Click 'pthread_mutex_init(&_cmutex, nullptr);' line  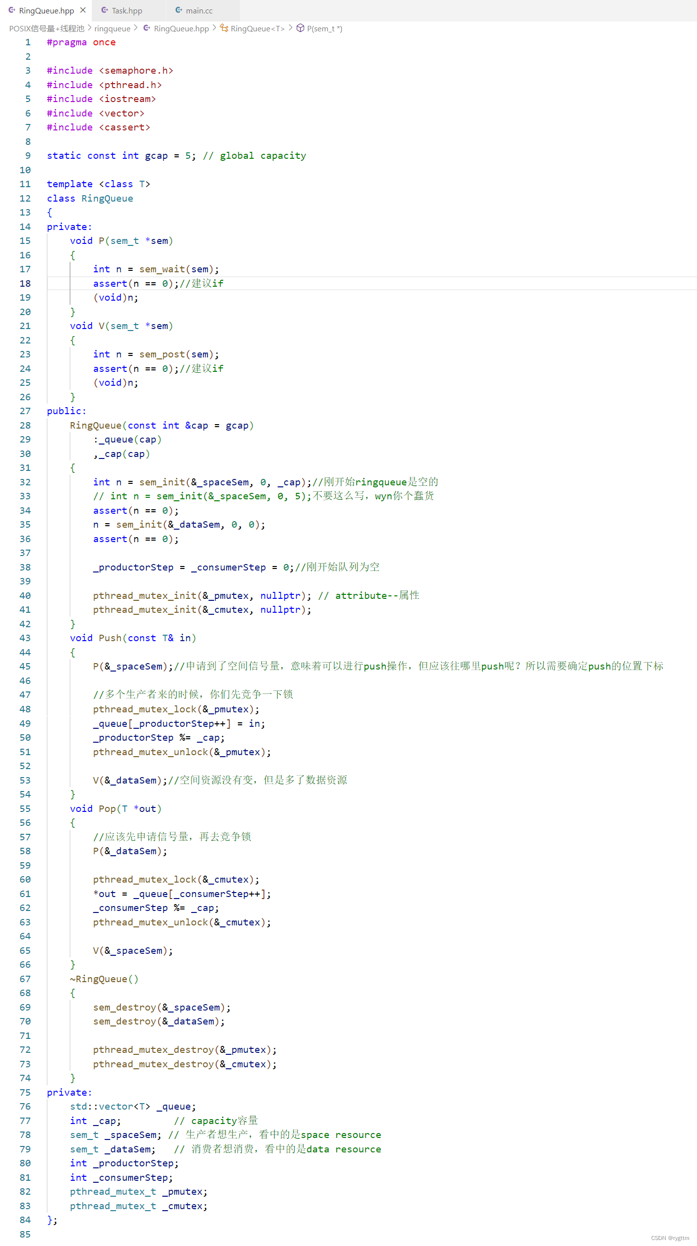click(202, 610)
